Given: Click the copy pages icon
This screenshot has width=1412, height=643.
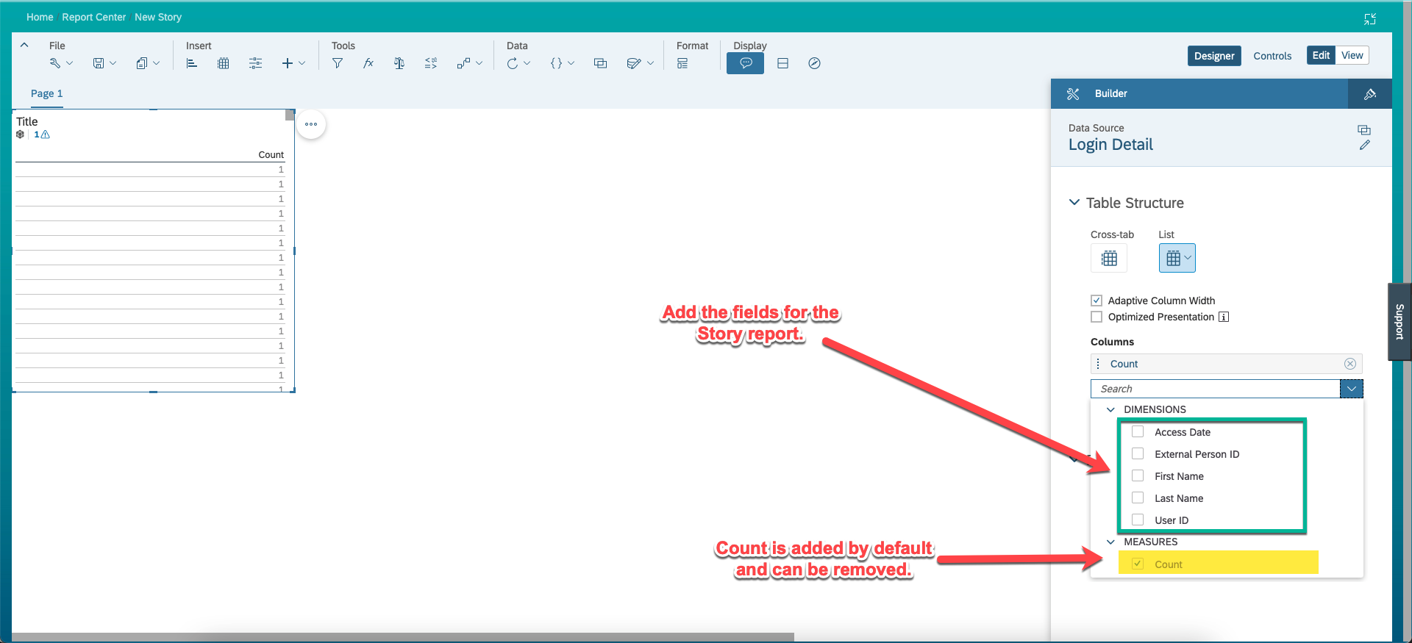Looking at the screenshot, I should [x=142, y=63].
